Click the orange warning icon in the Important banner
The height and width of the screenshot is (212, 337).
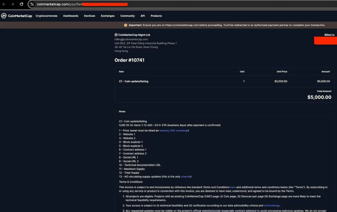pyautogui.click(x=125, y=25)
